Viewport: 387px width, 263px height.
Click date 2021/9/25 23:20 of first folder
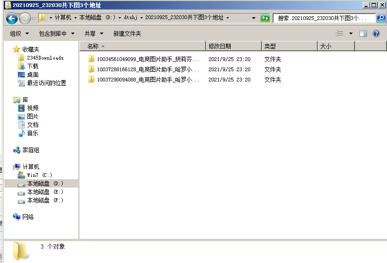point(229,59)
